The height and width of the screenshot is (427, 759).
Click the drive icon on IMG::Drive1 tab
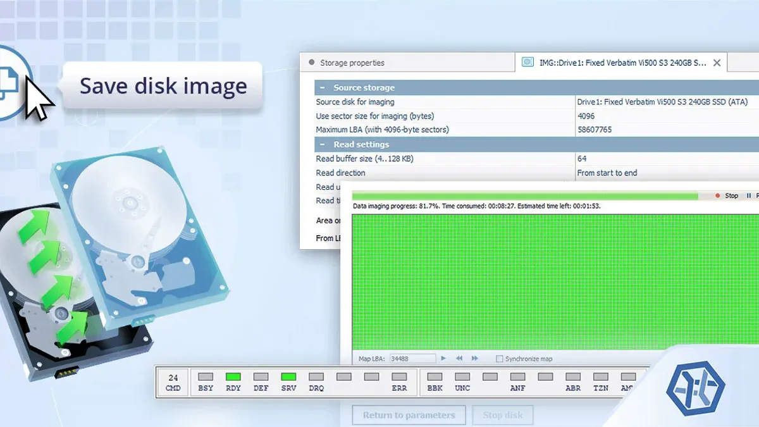(527, 62)
